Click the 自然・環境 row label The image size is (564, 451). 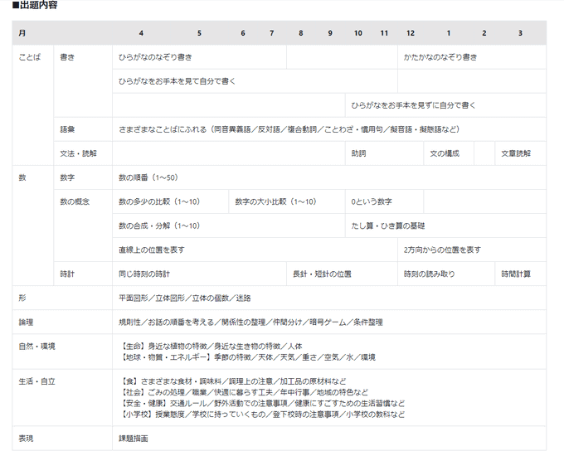pos(36,346)
